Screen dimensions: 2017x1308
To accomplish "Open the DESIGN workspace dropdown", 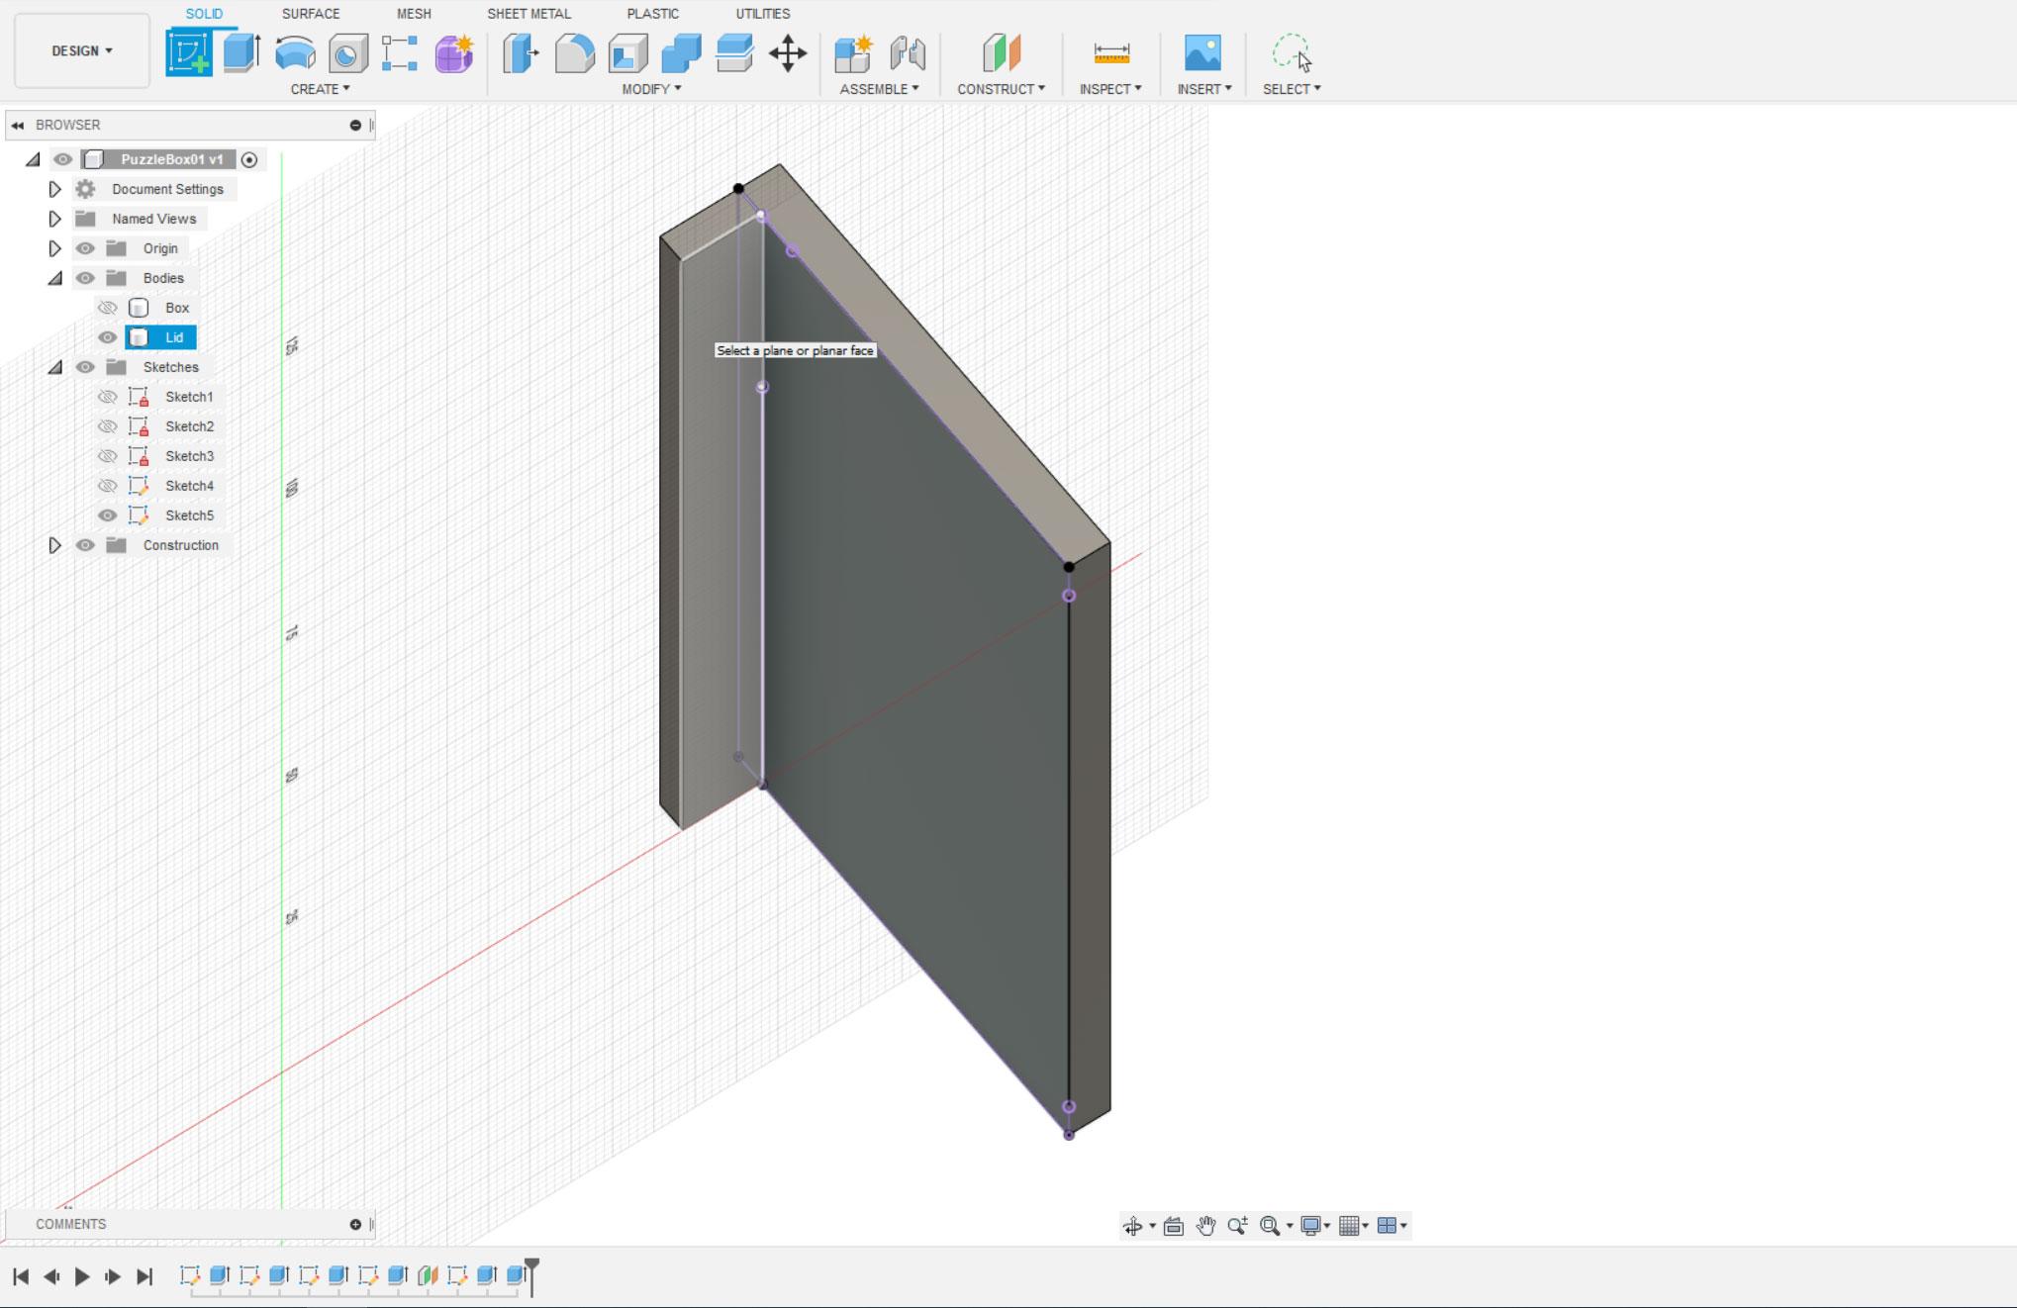I will [82, 50].
